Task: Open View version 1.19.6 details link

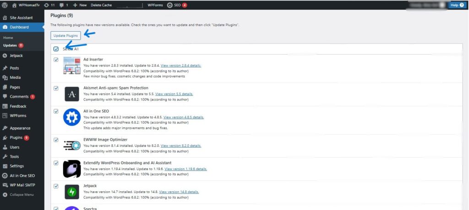Action: click(186, 169)
